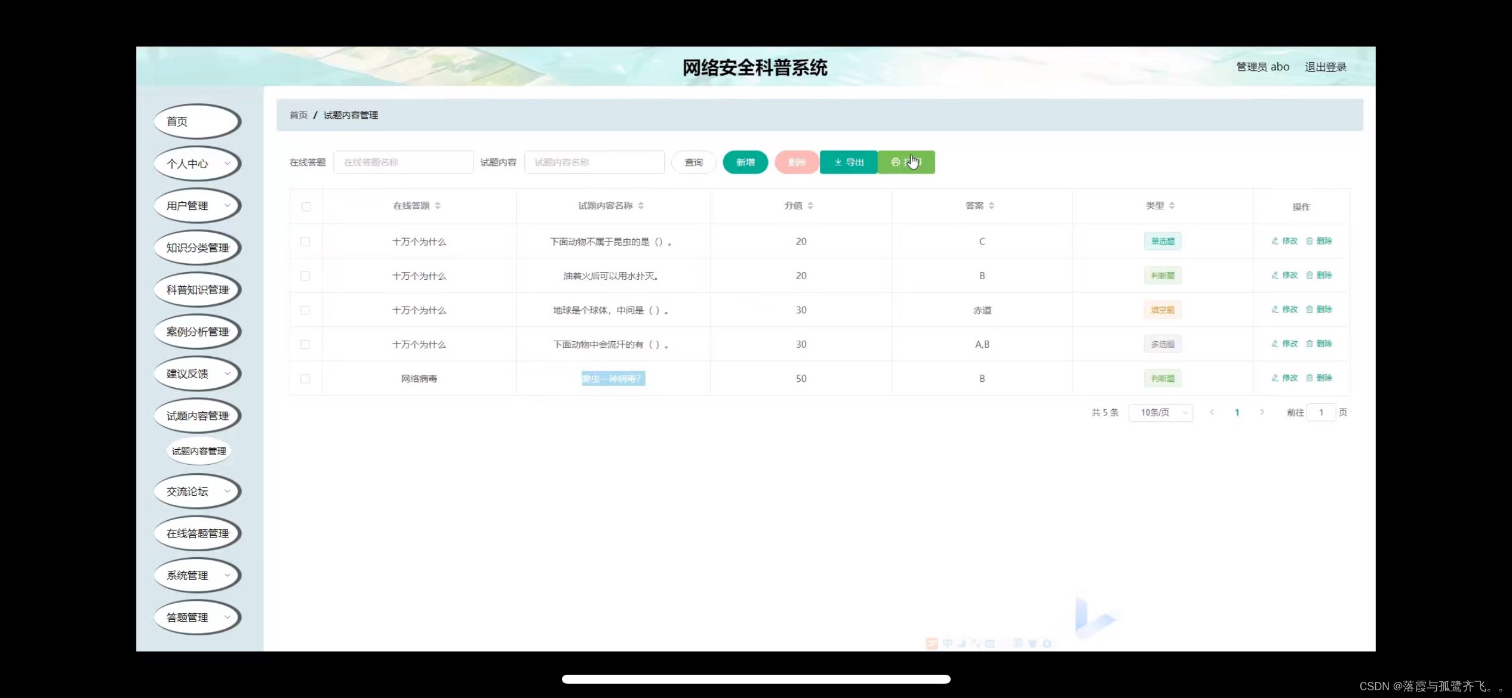Check the 地球是个球体 row checkbox
The width and height of the screenshot is (1512, 698).
coord(305,310)
